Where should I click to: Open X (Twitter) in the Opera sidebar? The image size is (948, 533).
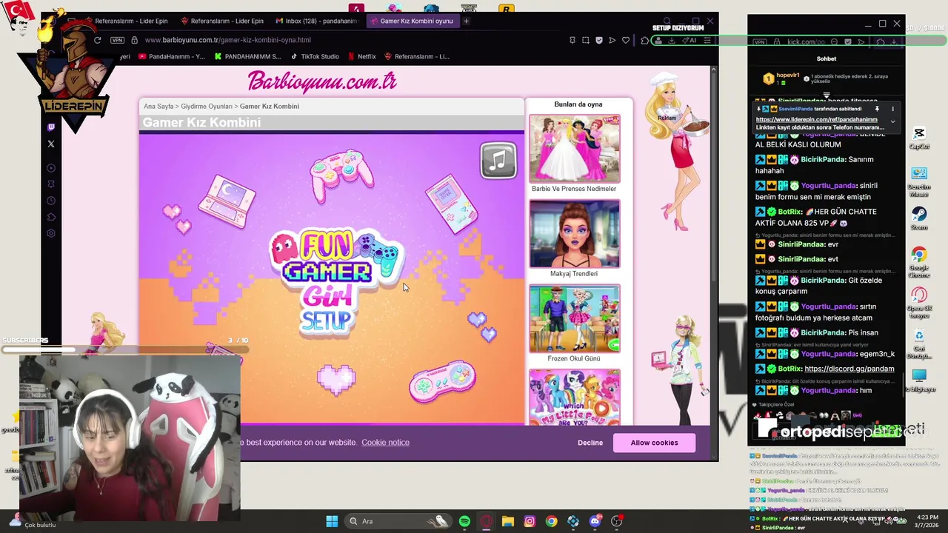coord(51,144)
